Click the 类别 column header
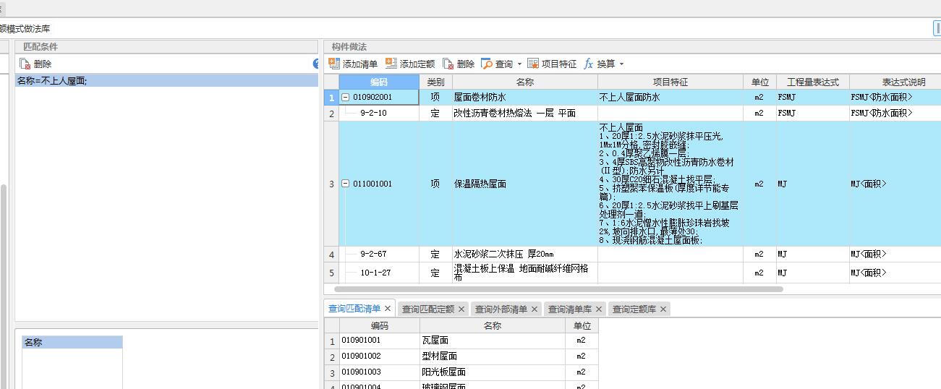The width and height of the screenshot is (941, 389). 435,82
